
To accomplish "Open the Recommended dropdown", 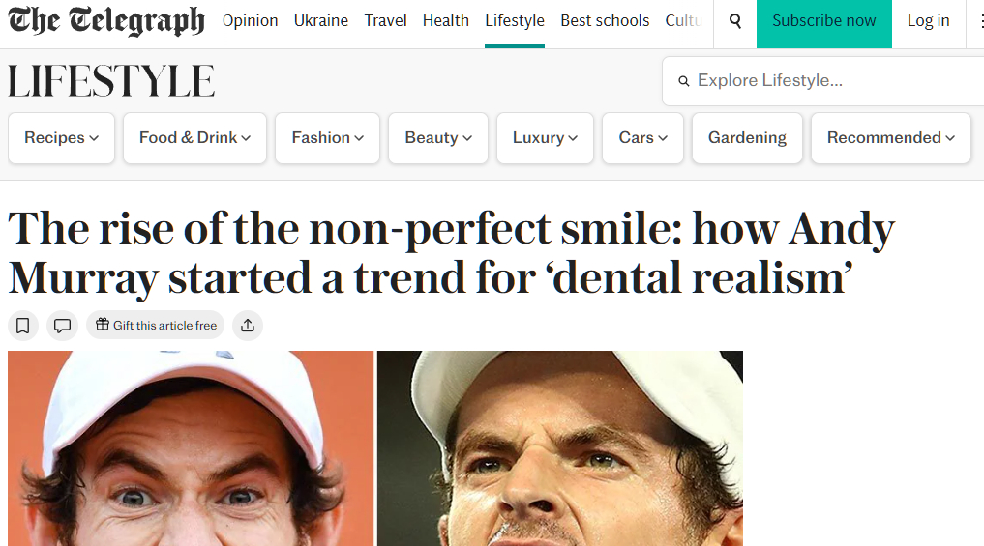I will (890, 138).
